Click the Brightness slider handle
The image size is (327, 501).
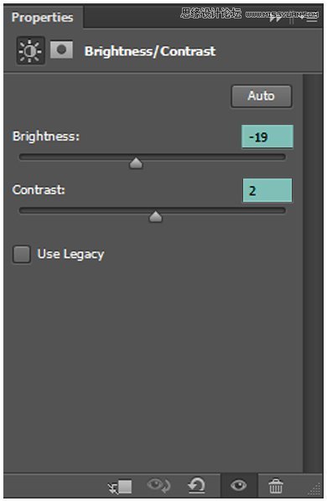[x=136, y=163]
